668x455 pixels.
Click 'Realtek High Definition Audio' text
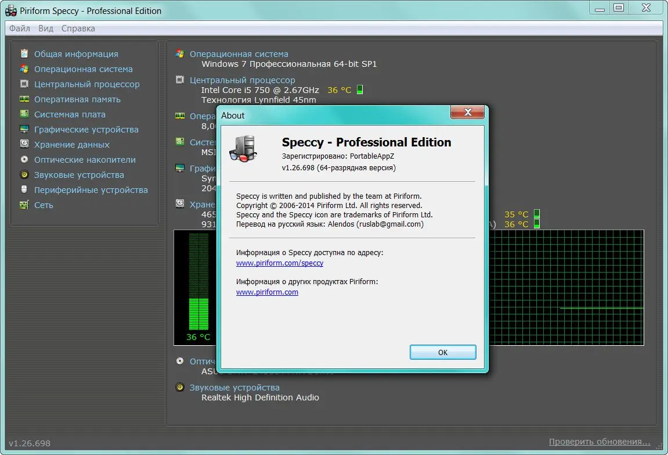(260, 397)
